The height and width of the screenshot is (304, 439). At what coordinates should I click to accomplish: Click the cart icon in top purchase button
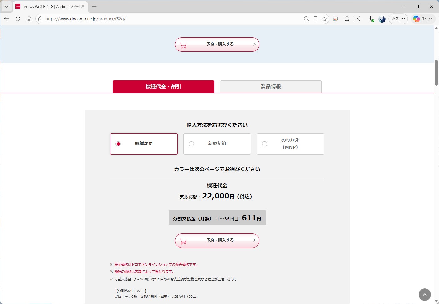(x=183, y=45)
